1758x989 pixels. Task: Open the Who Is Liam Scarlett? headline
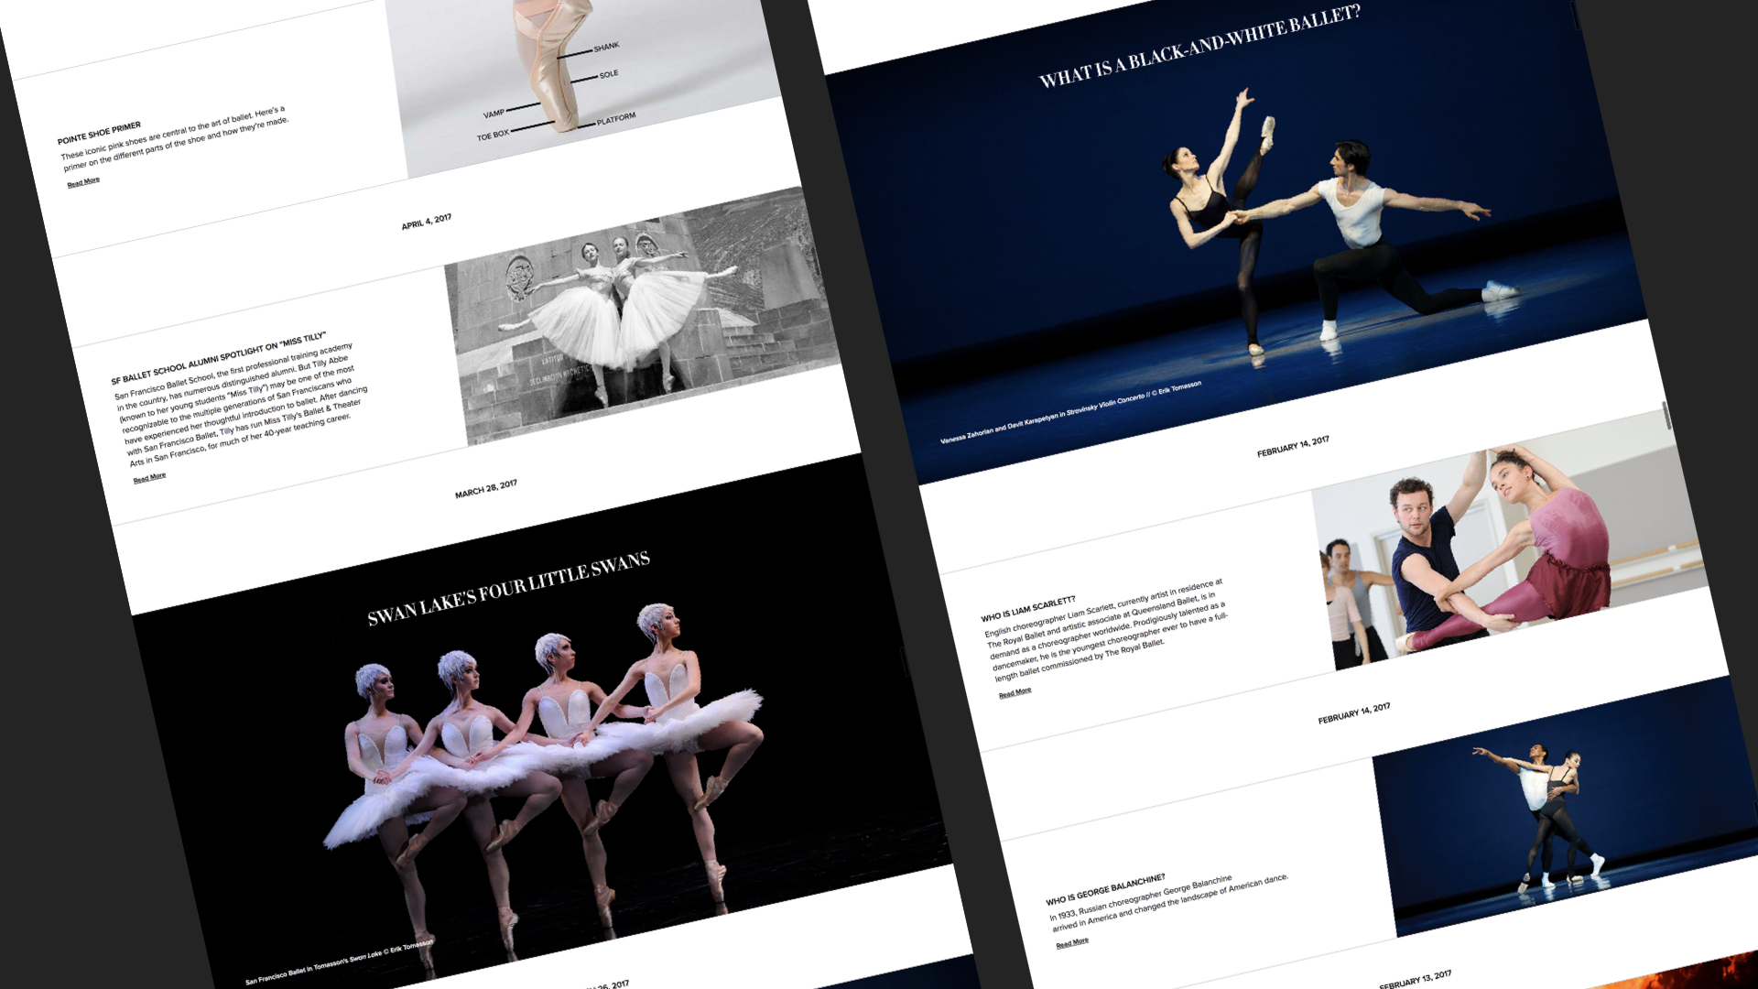click(x=1027, y=609)
